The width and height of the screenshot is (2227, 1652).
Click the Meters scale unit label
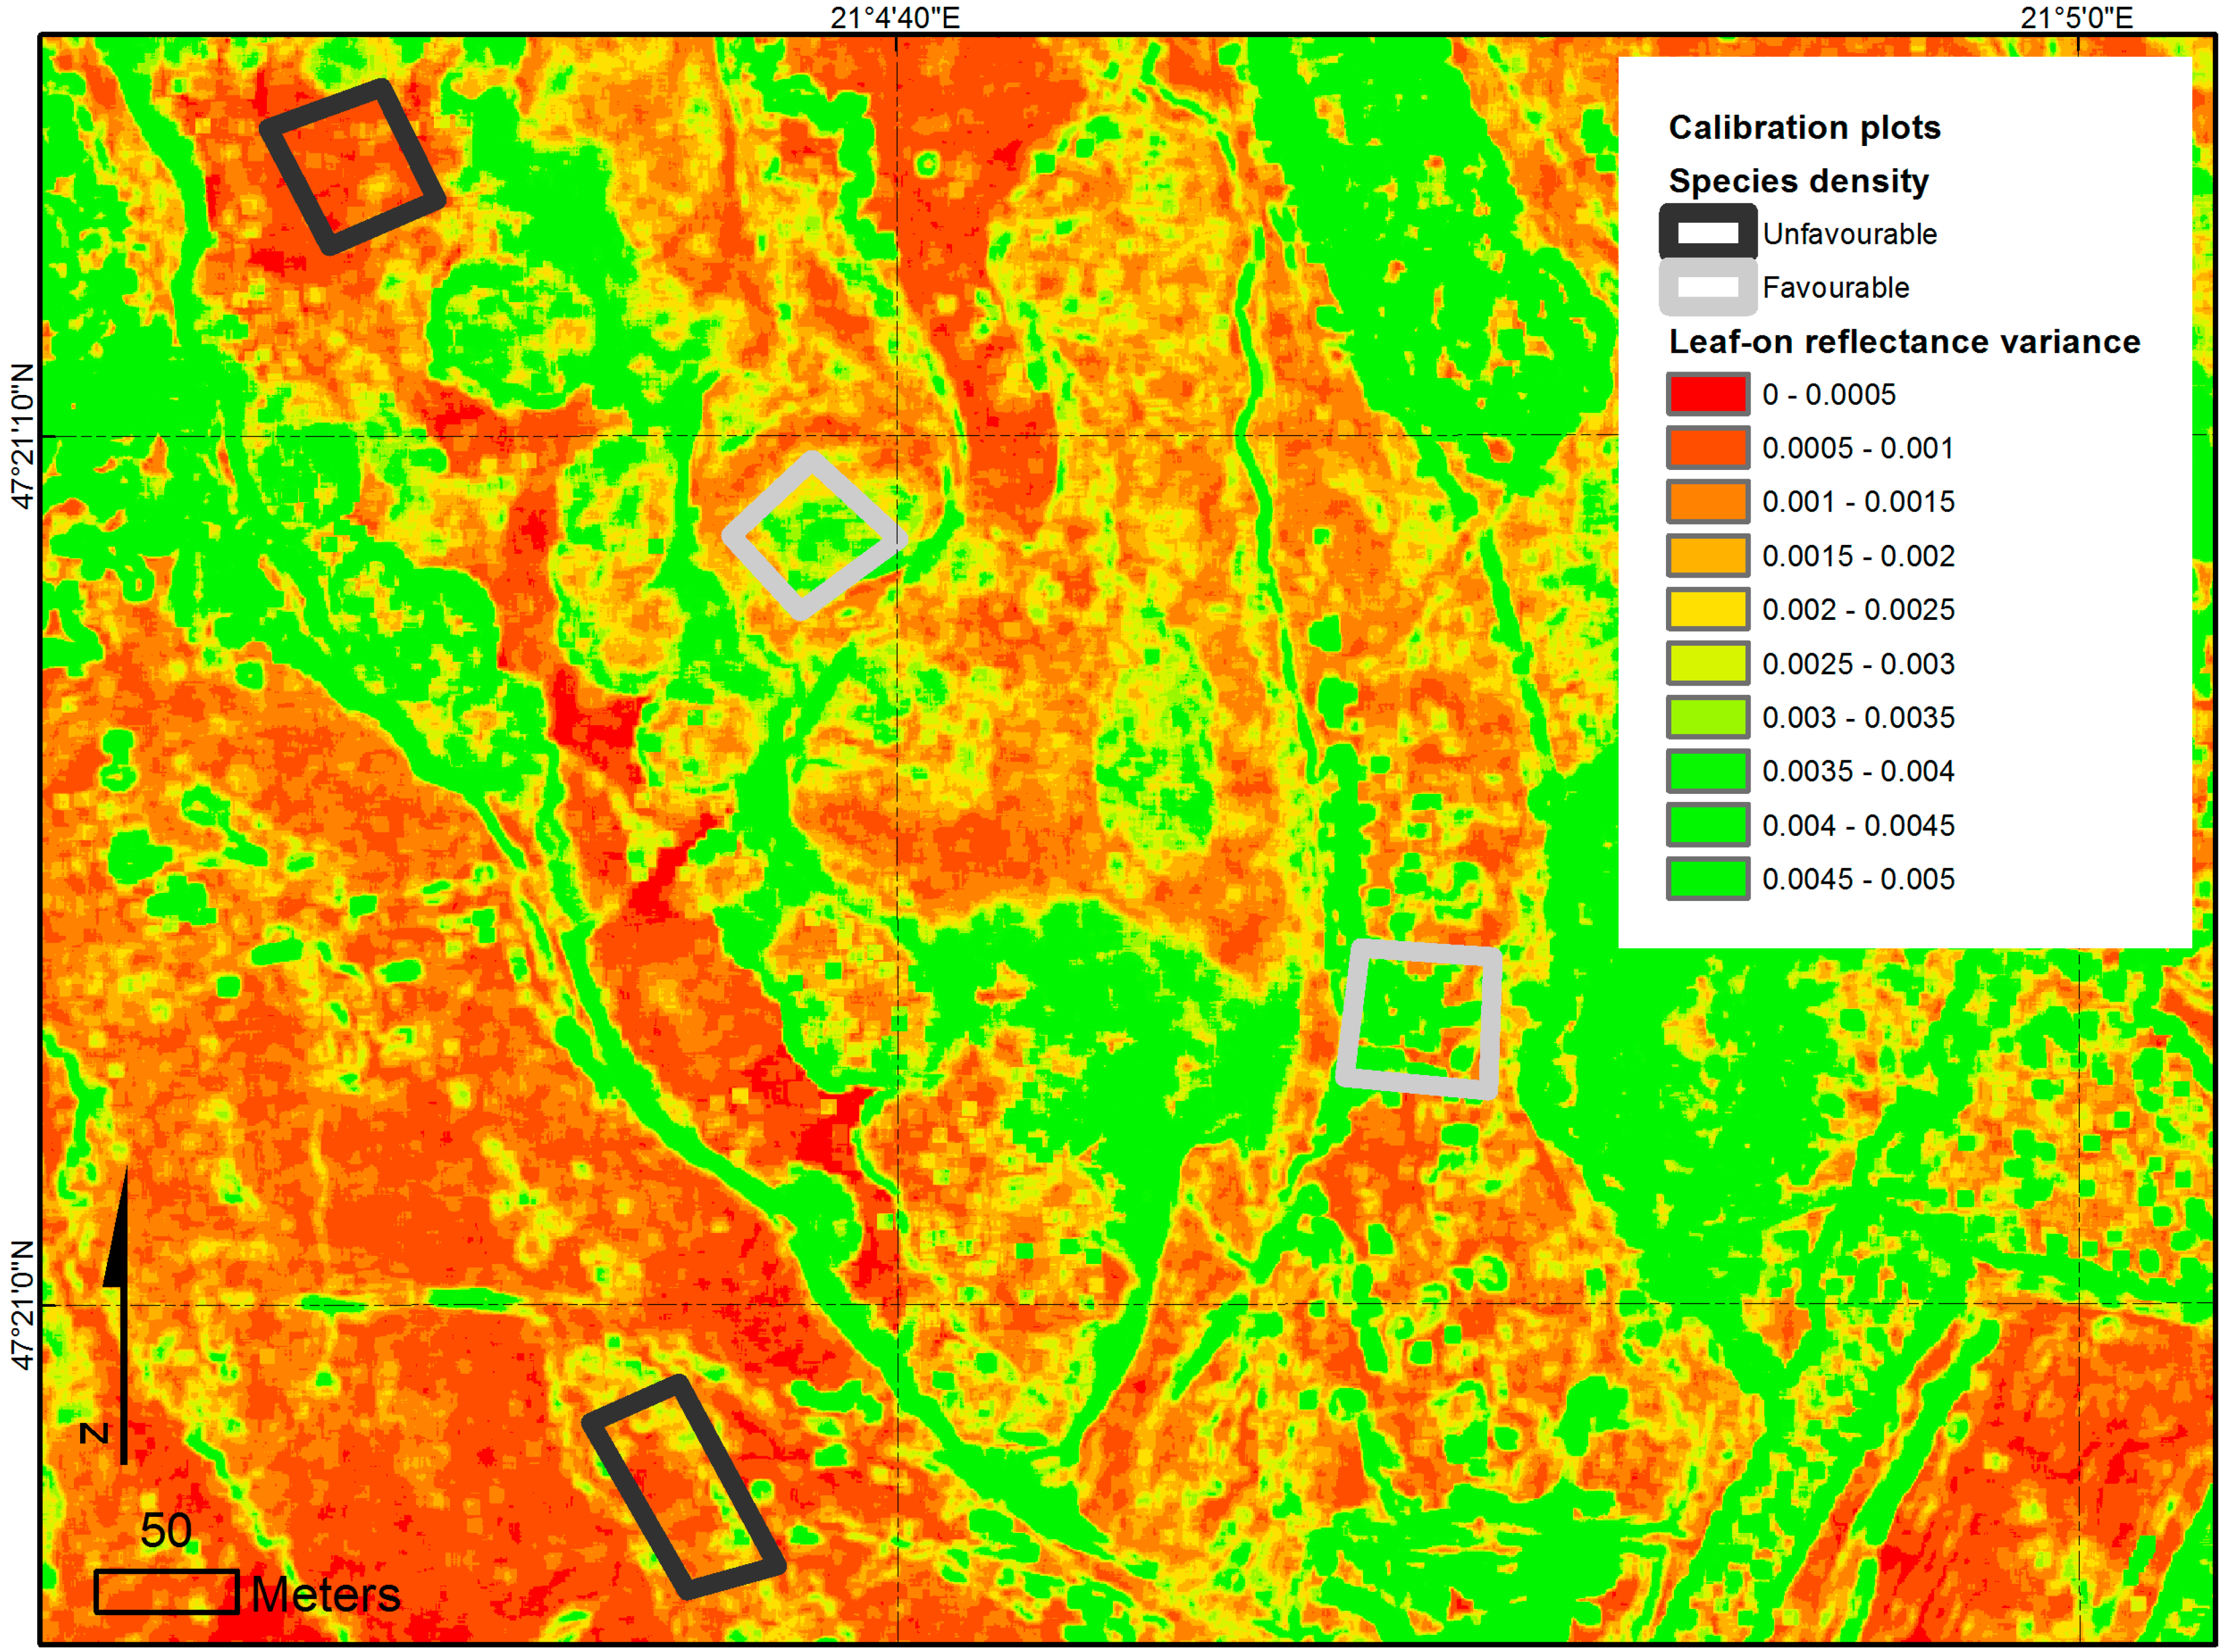coord(325,1595)
